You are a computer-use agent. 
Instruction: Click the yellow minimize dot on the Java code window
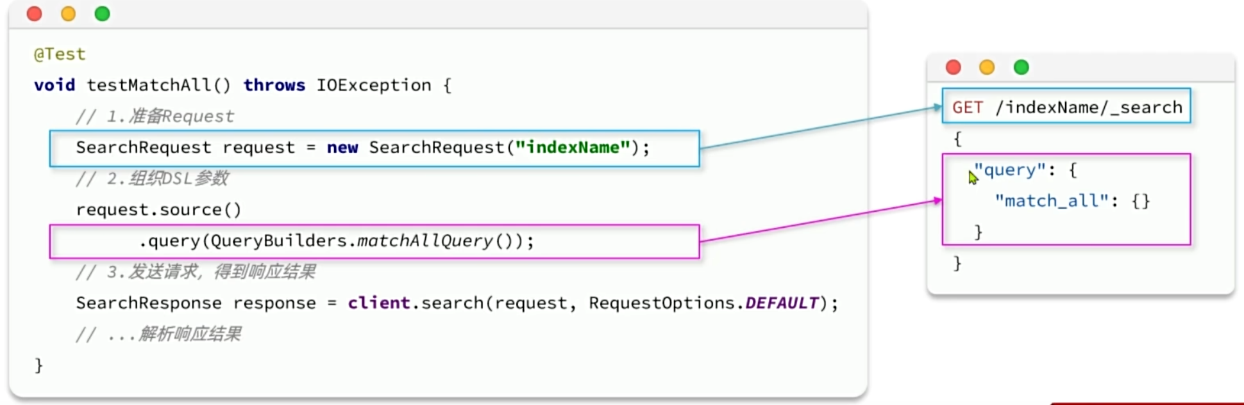pos(68,13)
